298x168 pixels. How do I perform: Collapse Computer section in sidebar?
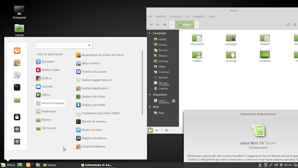pyautogui.click(x=149, y=33)
